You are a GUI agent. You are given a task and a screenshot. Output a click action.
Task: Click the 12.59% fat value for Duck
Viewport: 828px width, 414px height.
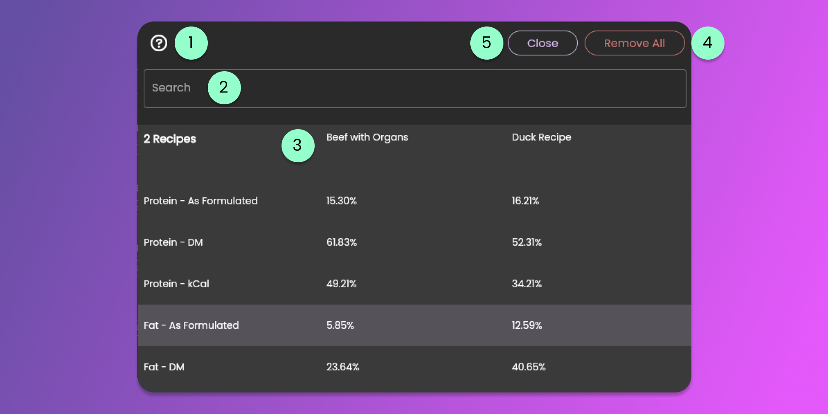(x=527, y=325)
